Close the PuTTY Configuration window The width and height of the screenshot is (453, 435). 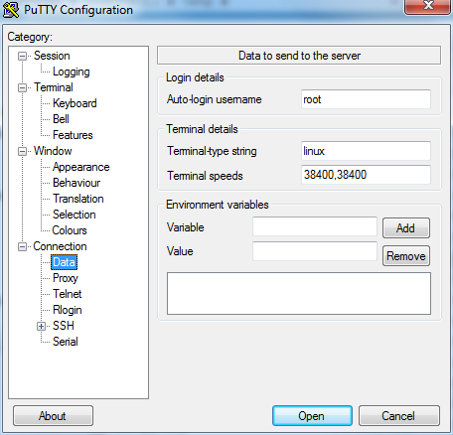point(428,6)
